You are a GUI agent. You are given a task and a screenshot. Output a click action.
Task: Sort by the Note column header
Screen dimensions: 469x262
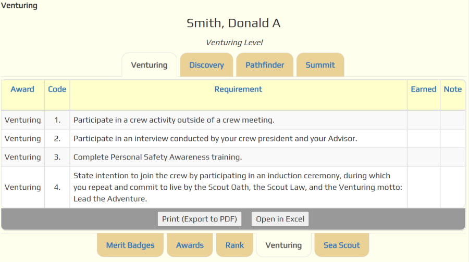click(452, 89)
